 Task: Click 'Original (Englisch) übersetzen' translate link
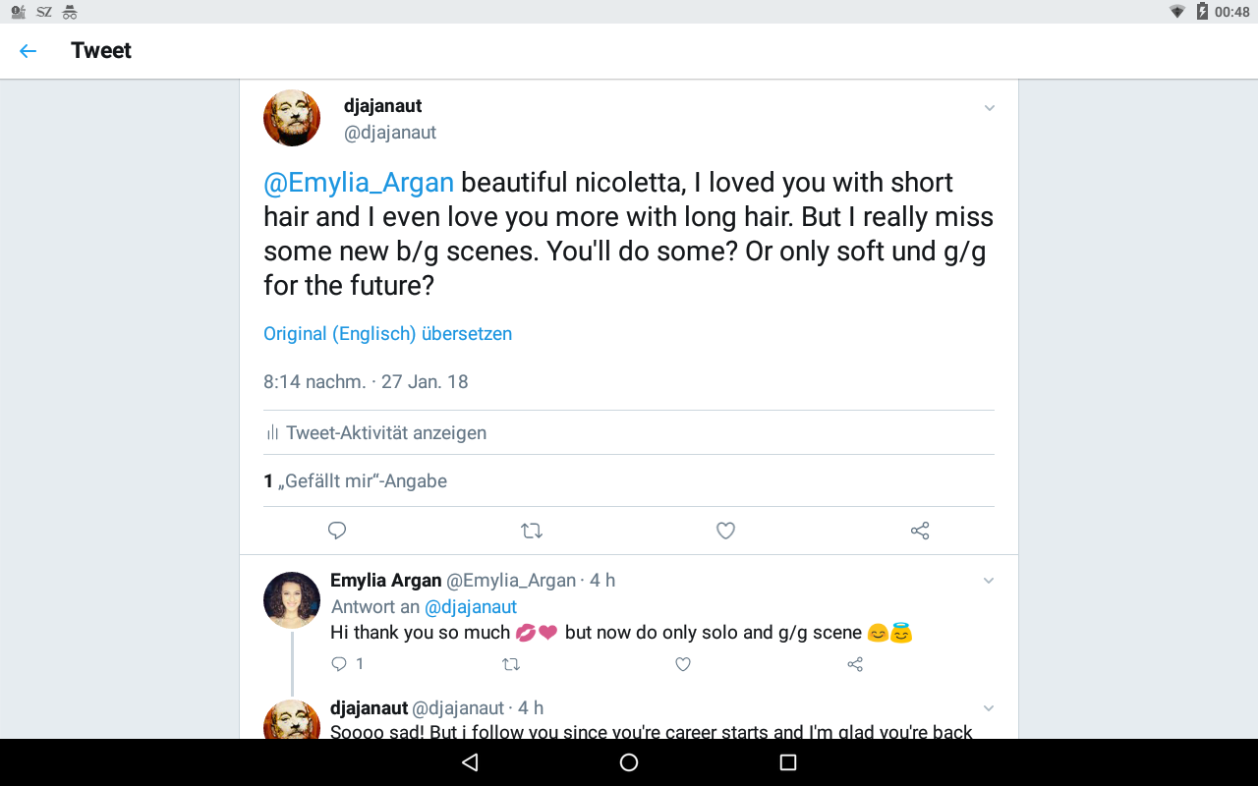(x=387, y=334)
